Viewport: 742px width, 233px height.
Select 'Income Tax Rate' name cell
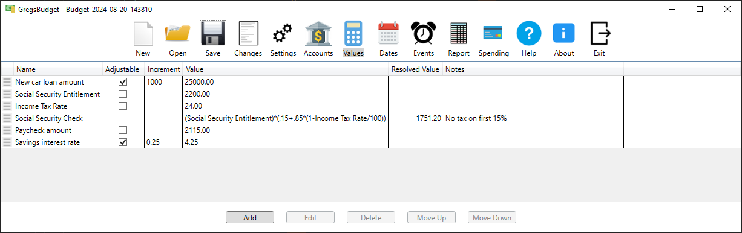coord(57,106)
